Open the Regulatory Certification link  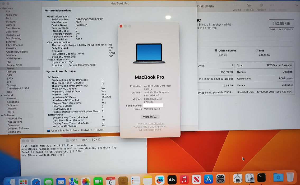pos(150,123)
